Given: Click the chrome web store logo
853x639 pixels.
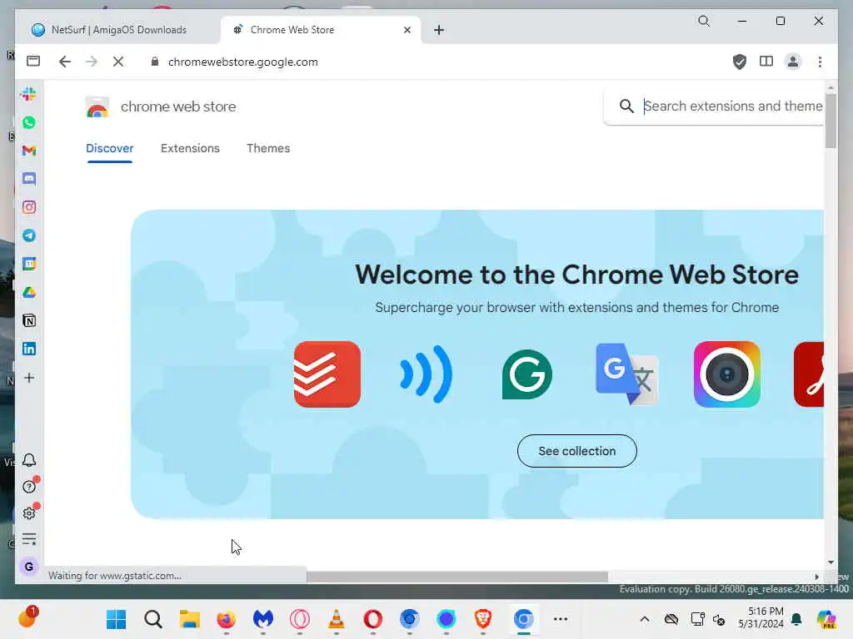Looking at the screenshot, I should click(x=97, y=106).
